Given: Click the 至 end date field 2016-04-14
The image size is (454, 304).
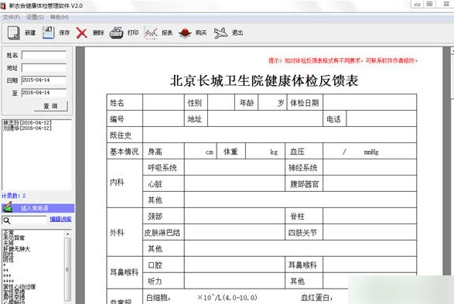Looking at the screenshot, I should click(x=44, y=93).
